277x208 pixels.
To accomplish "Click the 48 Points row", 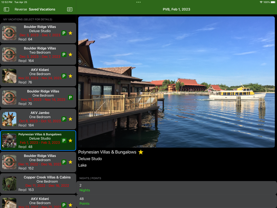I will (x=176, y=201).
